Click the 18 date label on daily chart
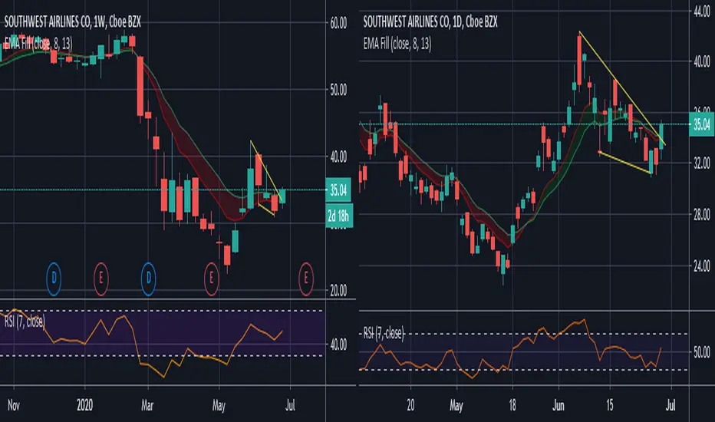 click(x=512, y=405)
